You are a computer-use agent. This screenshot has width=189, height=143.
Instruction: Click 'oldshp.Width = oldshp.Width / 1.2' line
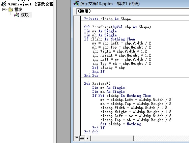click(x=134, y=108)
